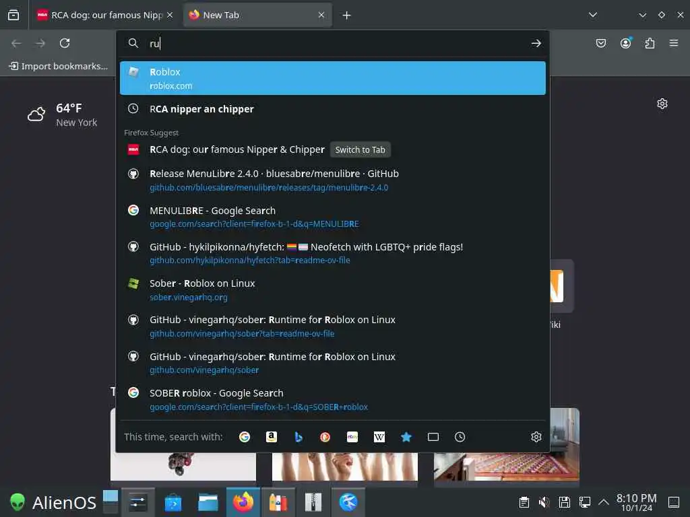Open the 8:10 PM clock calendar
The image size is (690, 517).
(x=636, y=502)
